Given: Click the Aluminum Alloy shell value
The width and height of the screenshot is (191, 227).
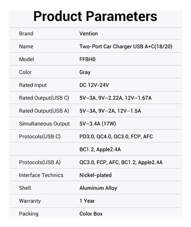Looking at the screenshot, I should click(98, 188).
